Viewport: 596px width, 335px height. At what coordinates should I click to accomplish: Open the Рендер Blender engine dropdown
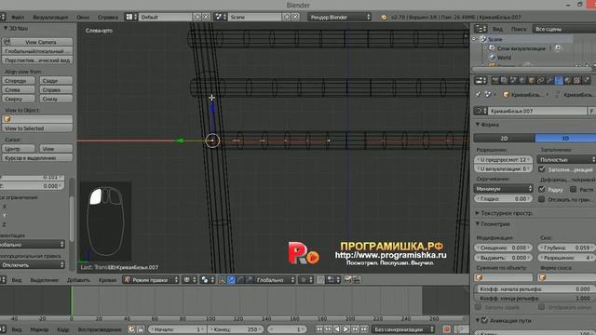[x=339, y=17]
